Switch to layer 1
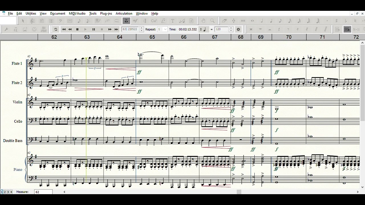The height and width of the screenshot is (205, 365). pyautogui.click(x=1, y=192)
